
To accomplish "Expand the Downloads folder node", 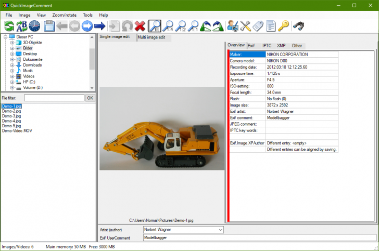I will point(12,65).
